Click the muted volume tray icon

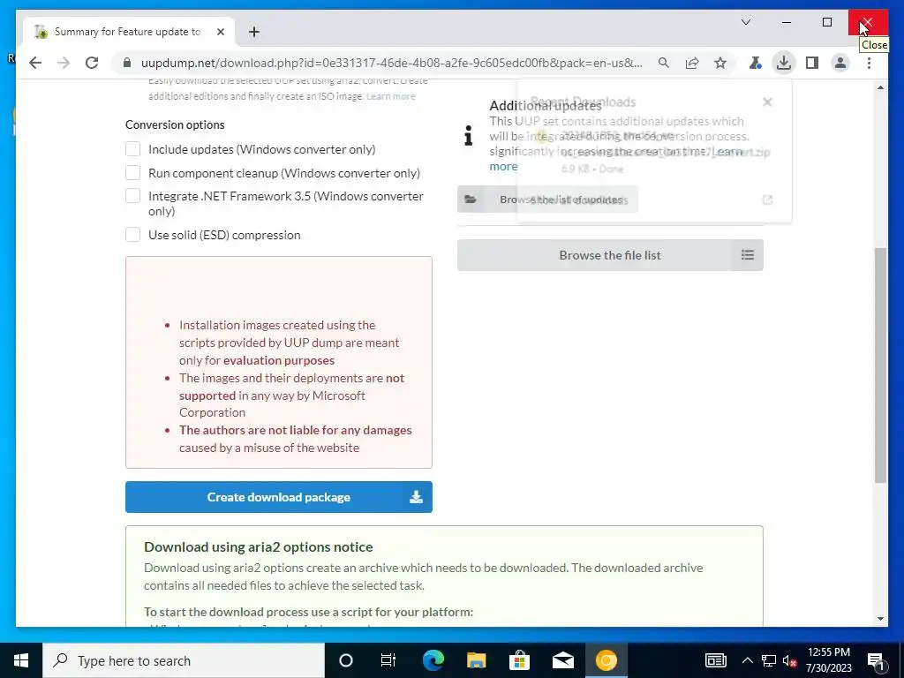point(789,660)
